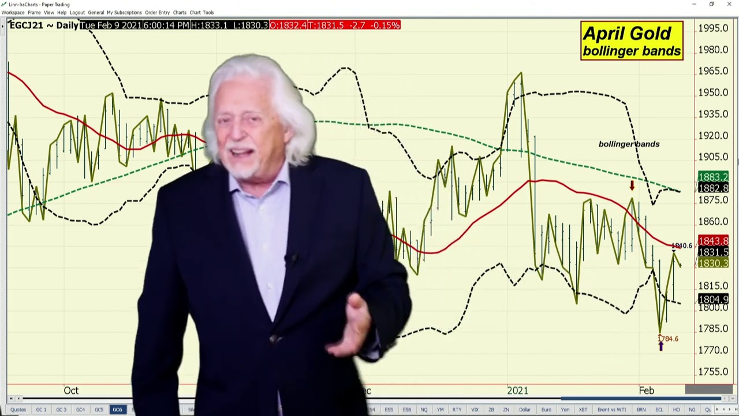Switch to the ZB tab
This screenshot has width=739, height=416.
(x=491, y=410)
